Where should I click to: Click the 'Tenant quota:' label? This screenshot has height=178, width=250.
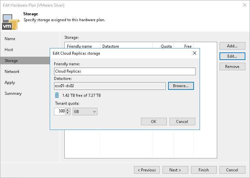click(x=67, y=103)
